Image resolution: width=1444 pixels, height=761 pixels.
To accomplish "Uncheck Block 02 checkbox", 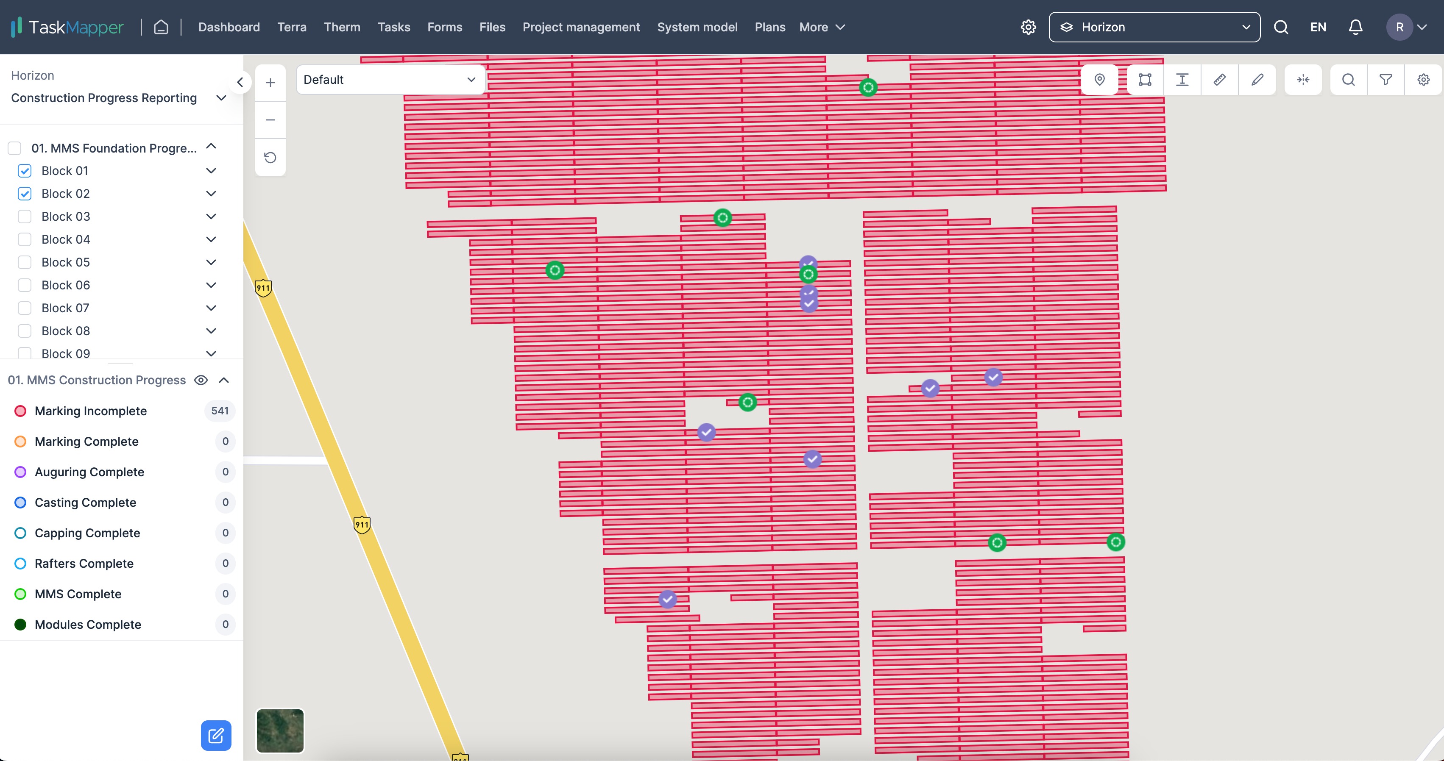I will [25, 193].
